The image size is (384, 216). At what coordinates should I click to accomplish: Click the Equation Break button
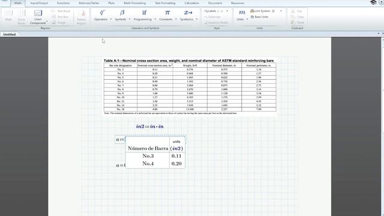(x=216, y=23)
